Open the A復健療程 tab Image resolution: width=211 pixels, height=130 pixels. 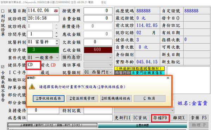tap(52, 125)
